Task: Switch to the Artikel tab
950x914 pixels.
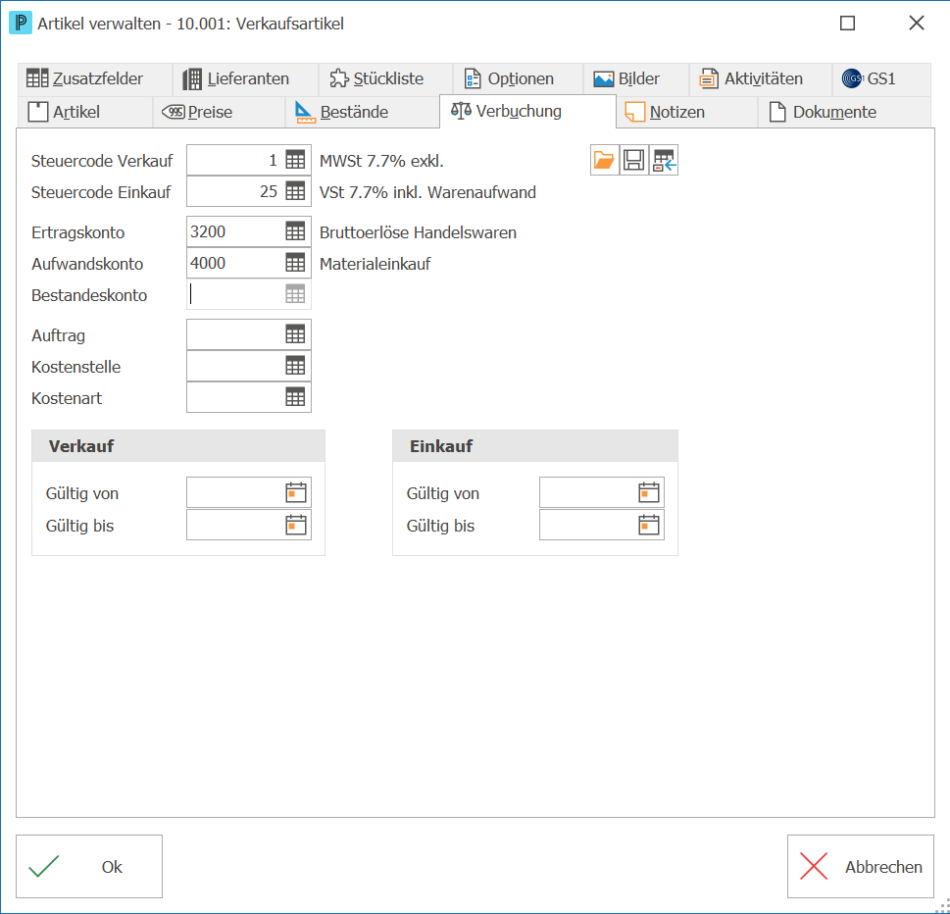Action: click(85, 112)
